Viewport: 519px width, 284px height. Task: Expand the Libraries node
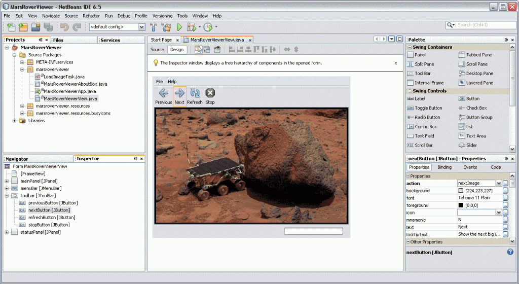14,121
